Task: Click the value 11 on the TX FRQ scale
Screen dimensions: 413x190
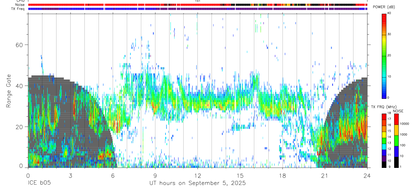Action: (389, 155)
